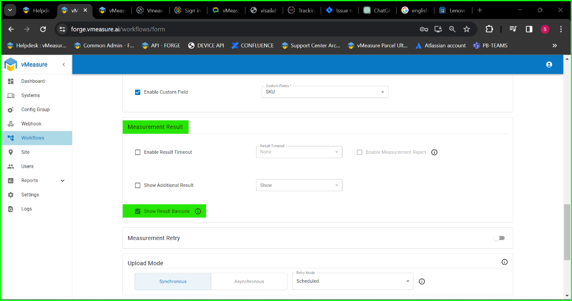Select Synchronous upload mode
Screen dimensions: 572x301
[x=173, y=281]
